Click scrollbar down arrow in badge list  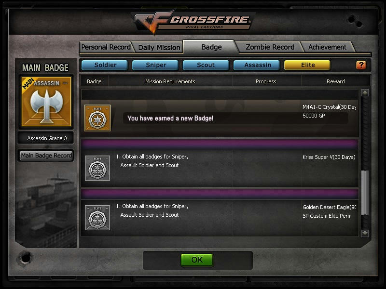point(365,233)
